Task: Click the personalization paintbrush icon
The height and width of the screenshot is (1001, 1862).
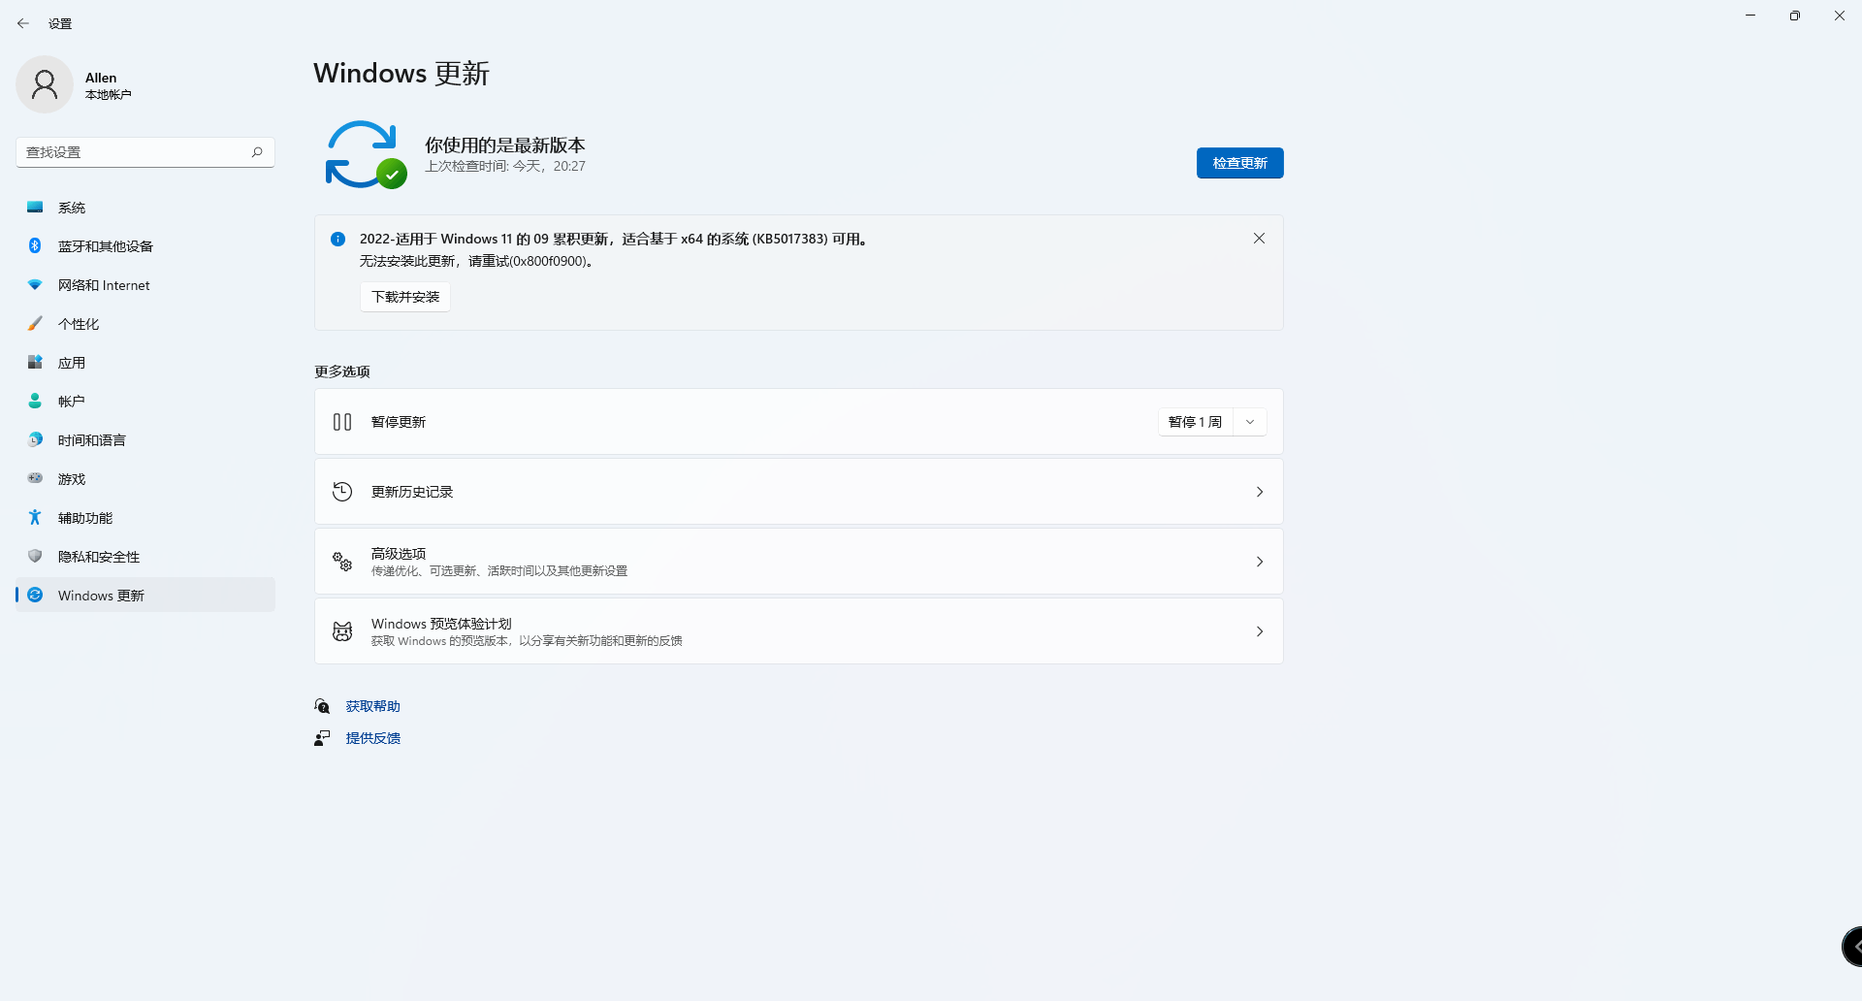Action: coord(35,324)
